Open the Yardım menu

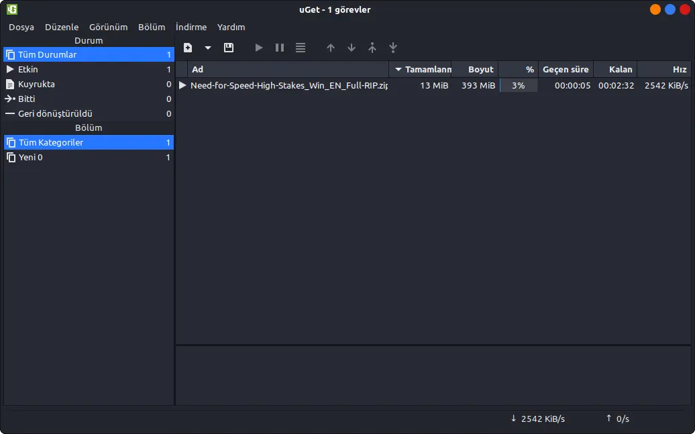[x=231, y=27]
